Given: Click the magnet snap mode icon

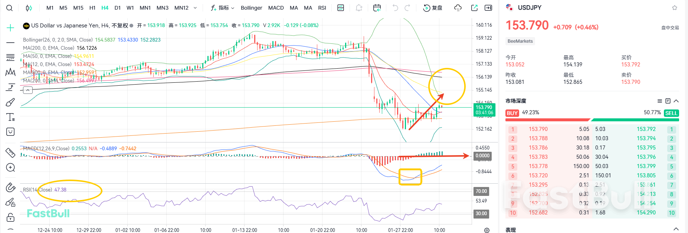Looking at the screenshot, I should pyautogui.click(x=10, y=188).
